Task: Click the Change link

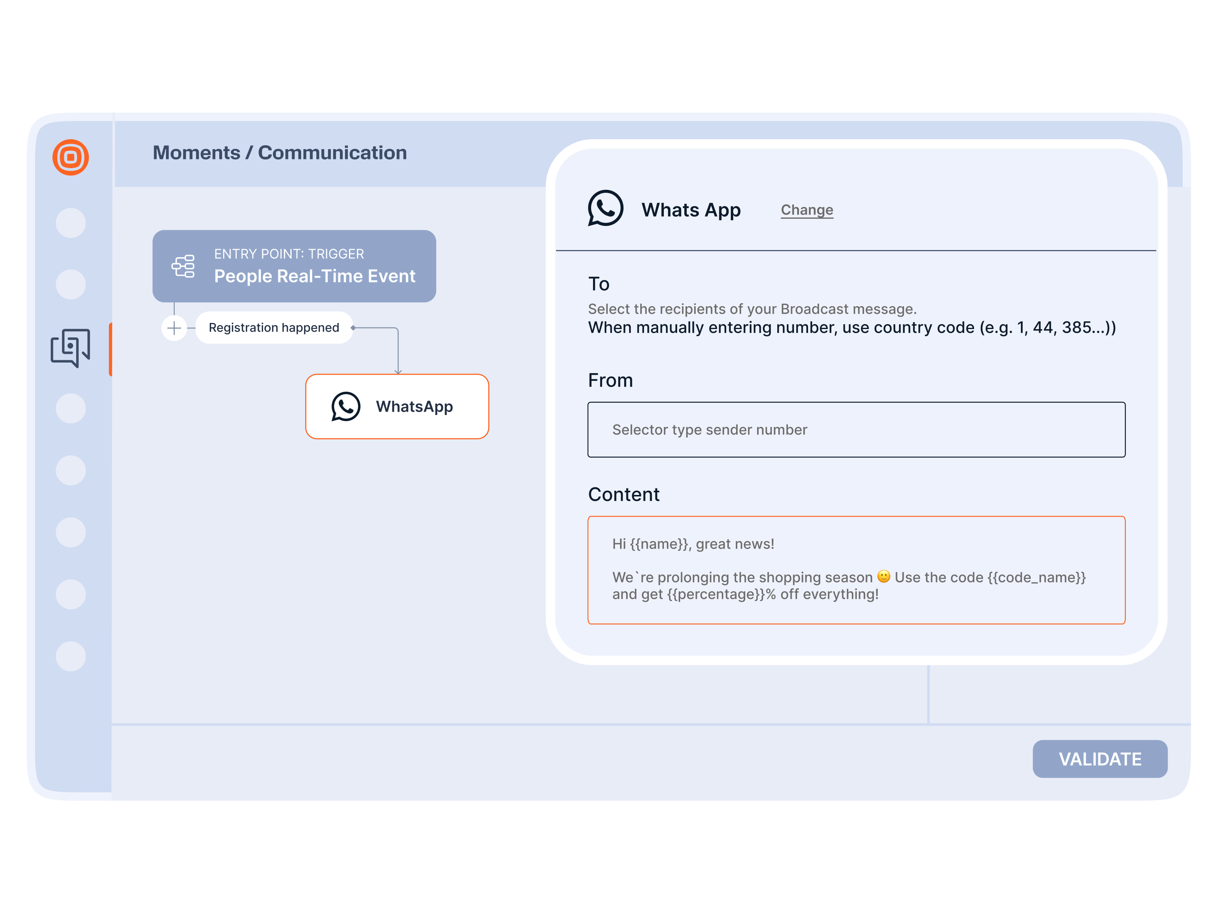Action: 807,210
